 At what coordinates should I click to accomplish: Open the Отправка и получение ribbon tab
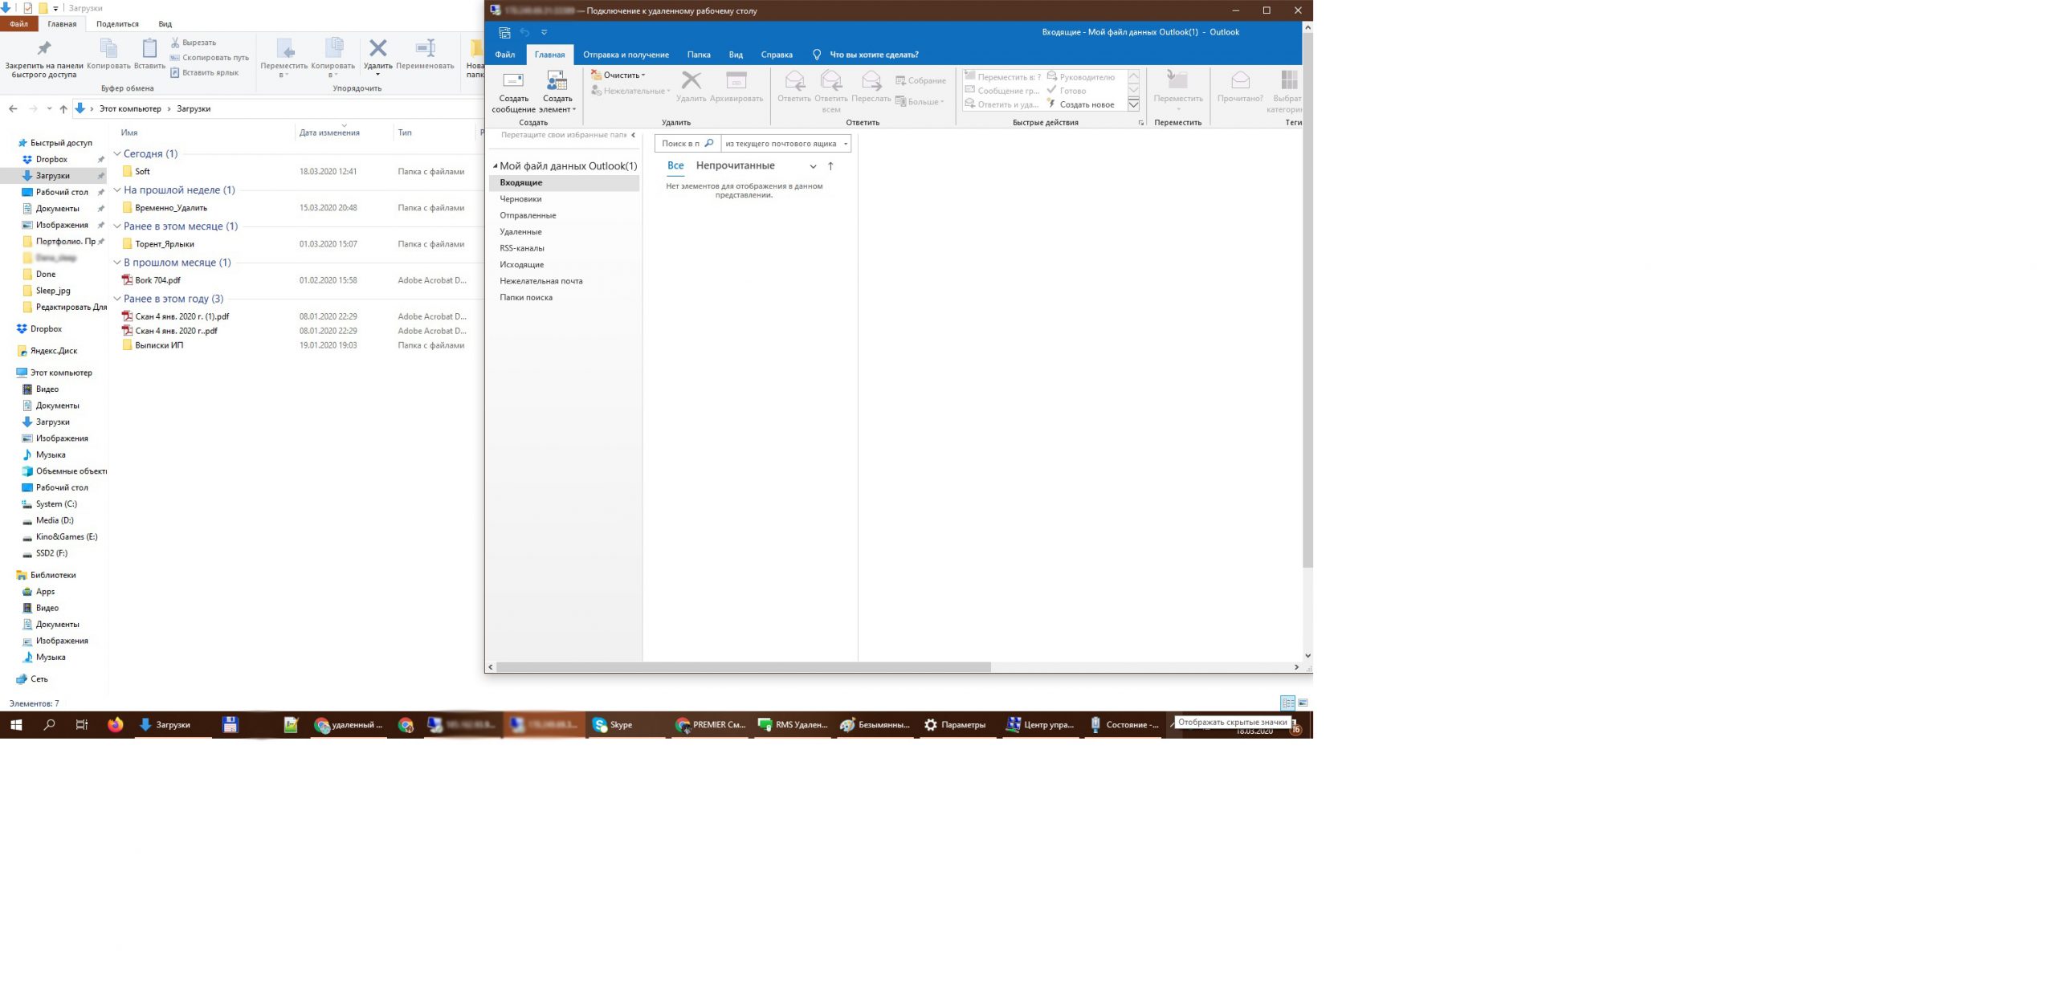626,55
